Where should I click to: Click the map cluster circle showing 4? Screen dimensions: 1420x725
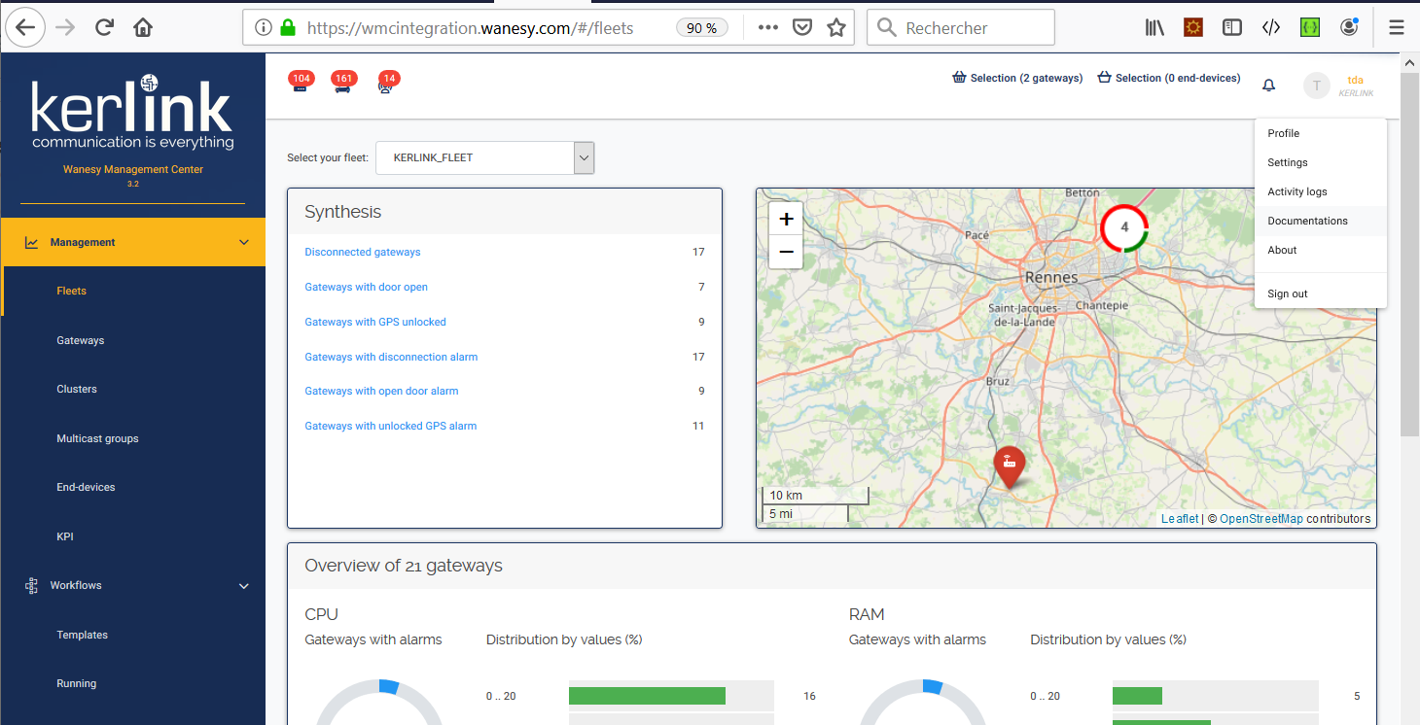pyautogui.click(x=1124, y=227)
